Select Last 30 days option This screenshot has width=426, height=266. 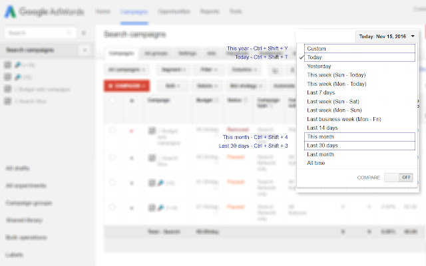pyautogui.click(x=359, y=146)
